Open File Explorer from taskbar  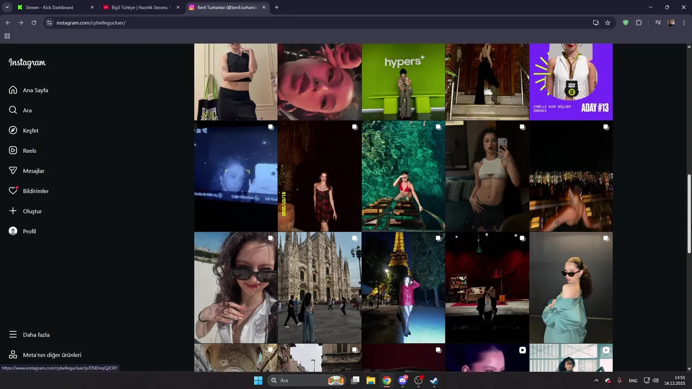click(371, 380)
